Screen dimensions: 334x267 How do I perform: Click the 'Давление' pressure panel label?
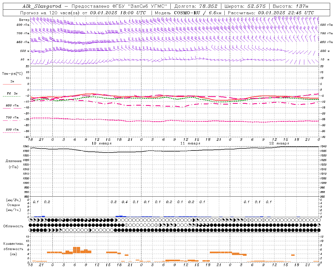14,161
